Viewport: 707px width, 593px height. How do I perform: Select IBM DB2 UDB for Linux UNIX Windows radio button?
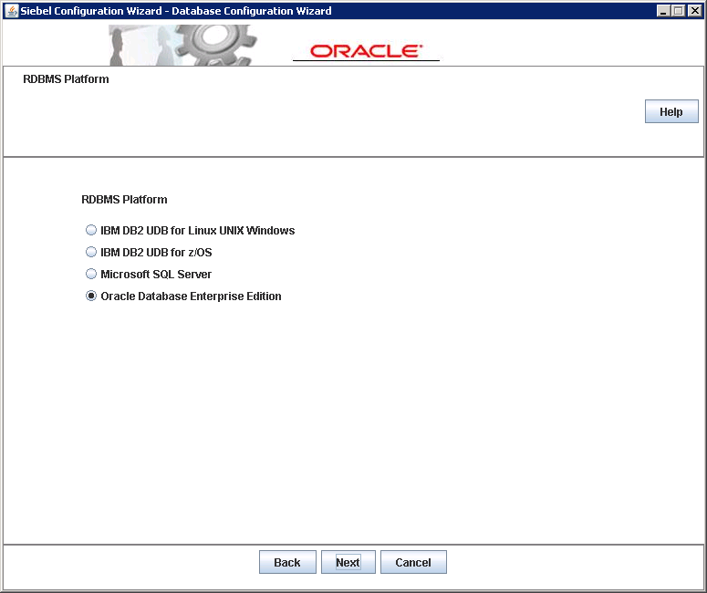91,231
